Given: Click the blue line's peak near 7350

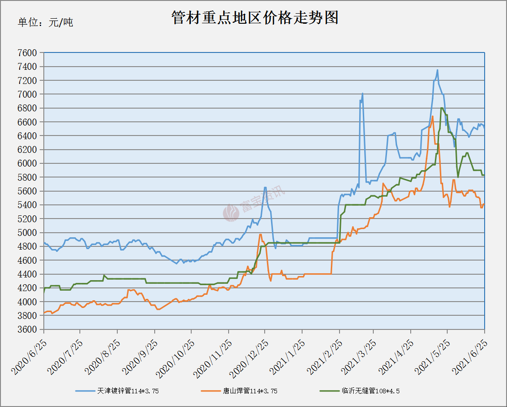Looking at the screenshot, I should pos(438,70).
